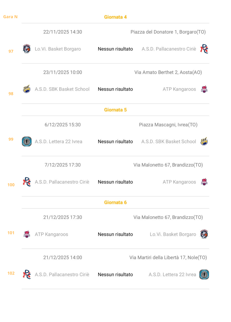Image resolution: width=231 pixels, height=322 pixels.
Task: Click Lettera 22 Ivrea logo in game 99
Action: tap(27, 142)
